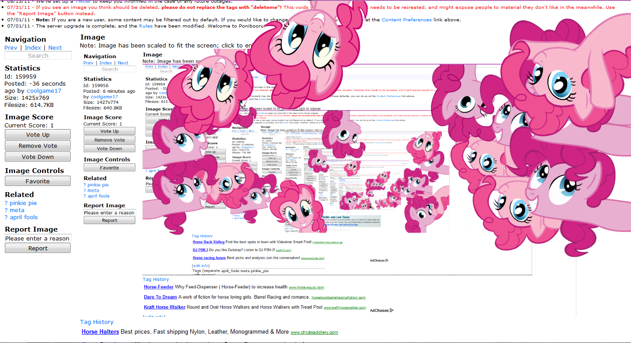This screenshot has width=631, height=343.
Task: Visit the www.horse-equip.com ad URL
Action: tap(306, 288)
